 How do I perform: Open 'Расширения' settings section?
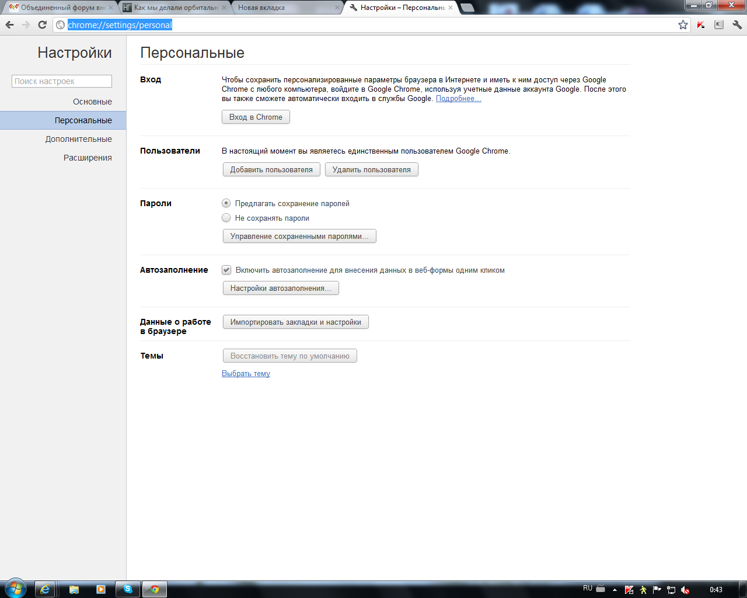[88, 158]
